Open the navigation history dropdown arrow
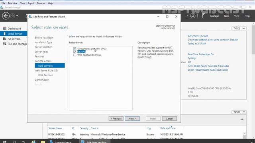The width and height of the screenshot is (255, 143). [17, 16]
